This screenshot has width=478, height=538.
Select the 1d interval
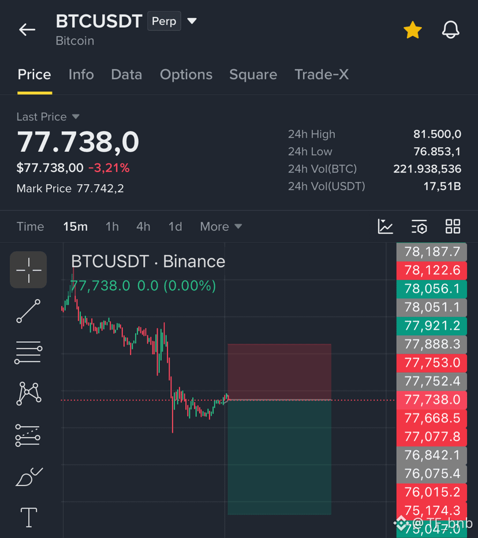175,226
